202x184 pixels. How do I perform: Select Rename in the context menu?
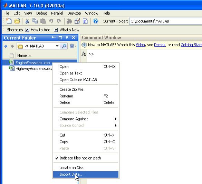[x=86, y=96]
